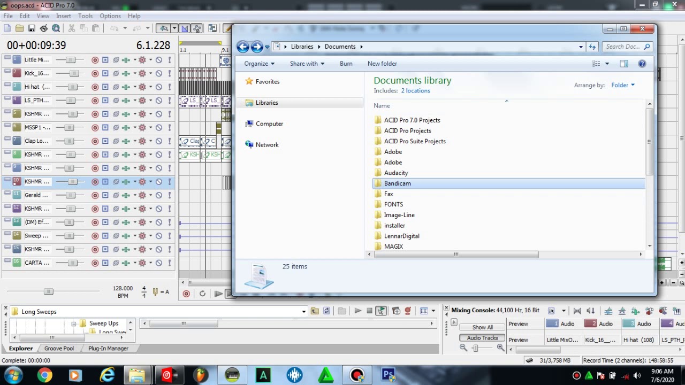Collapse Sweep Ups folder tree node
The width and height of the screenshot is (685, 385).
point(74,324)
